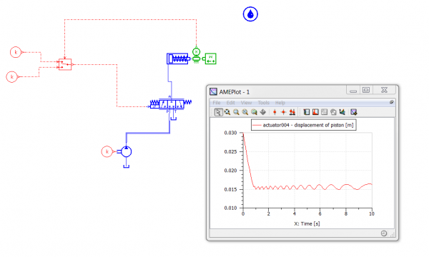Screen dimensions: 429x257
Task: Open the File menu in AMEPlot
Action: point(217,103)
